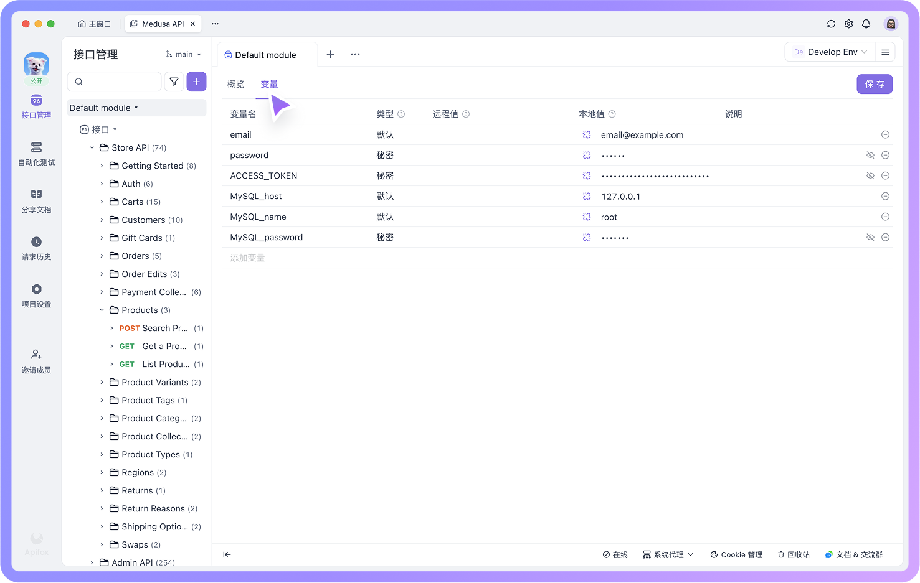
Task: Click the local value icon for email
Action: point(587,134)
